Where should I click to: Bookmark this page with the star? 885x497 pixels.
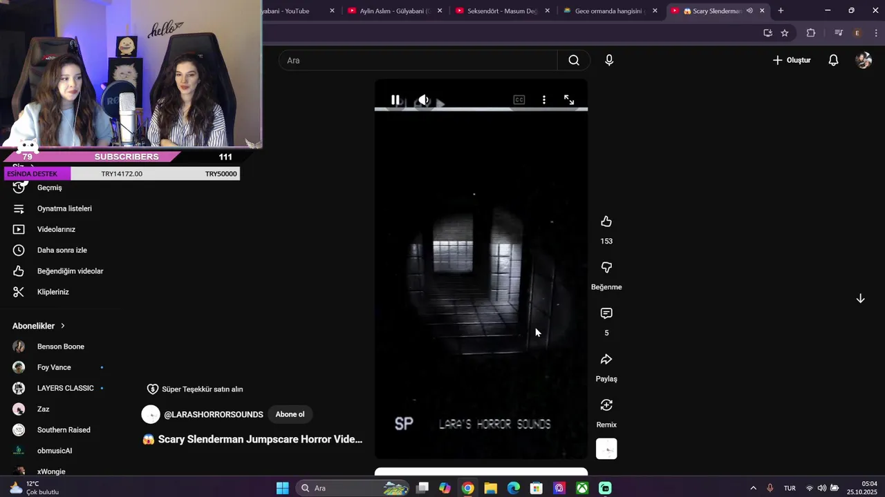click(x=785, y=32)
